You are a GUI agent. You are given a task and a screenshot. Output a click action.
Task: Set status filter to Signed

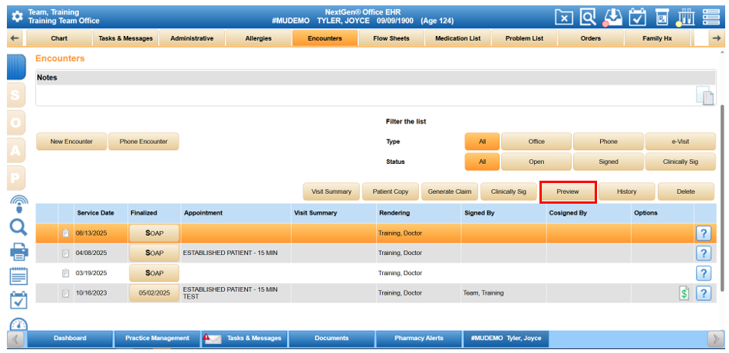pyautogui.click(x=608, y=162)
